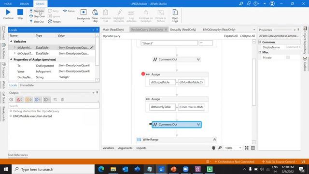This screenshot has width=309, height=174.
Task: Click the Output search field
Action: tap(54, 106)
